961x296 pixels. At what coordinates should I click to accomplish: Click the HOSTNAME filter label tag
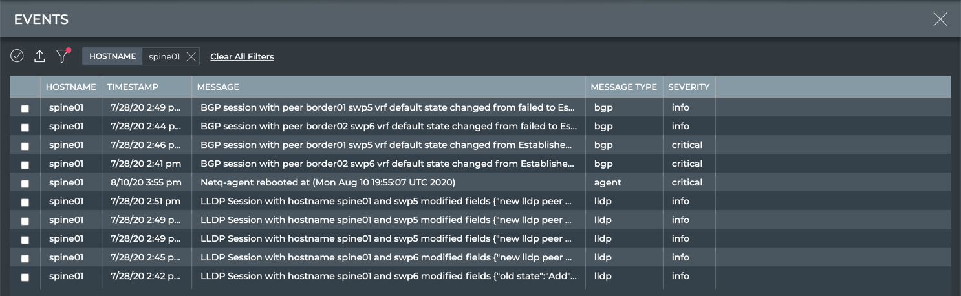coord(113,56)
